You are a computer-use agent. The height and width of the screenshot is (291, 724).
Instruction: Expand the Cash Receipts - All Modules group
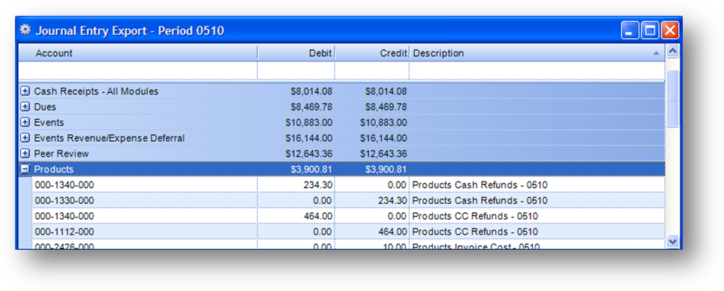(26, 91)
